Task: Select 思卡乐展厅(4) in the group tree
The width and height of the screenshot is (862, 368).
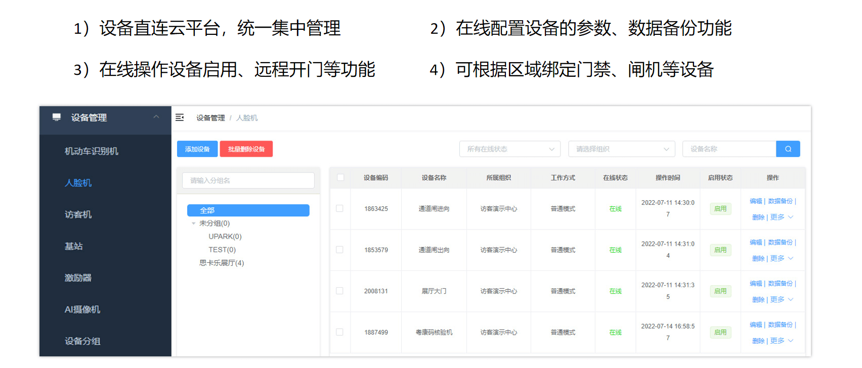Action: click(222, 263)
